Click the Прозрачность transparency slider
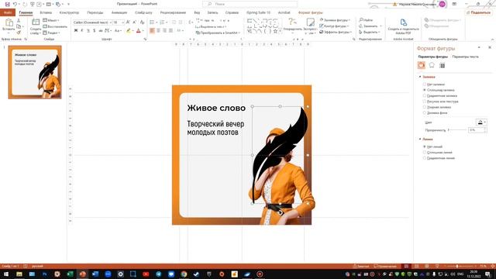The height and width of the screenshot is (279, 496). [x=457, y=130]
